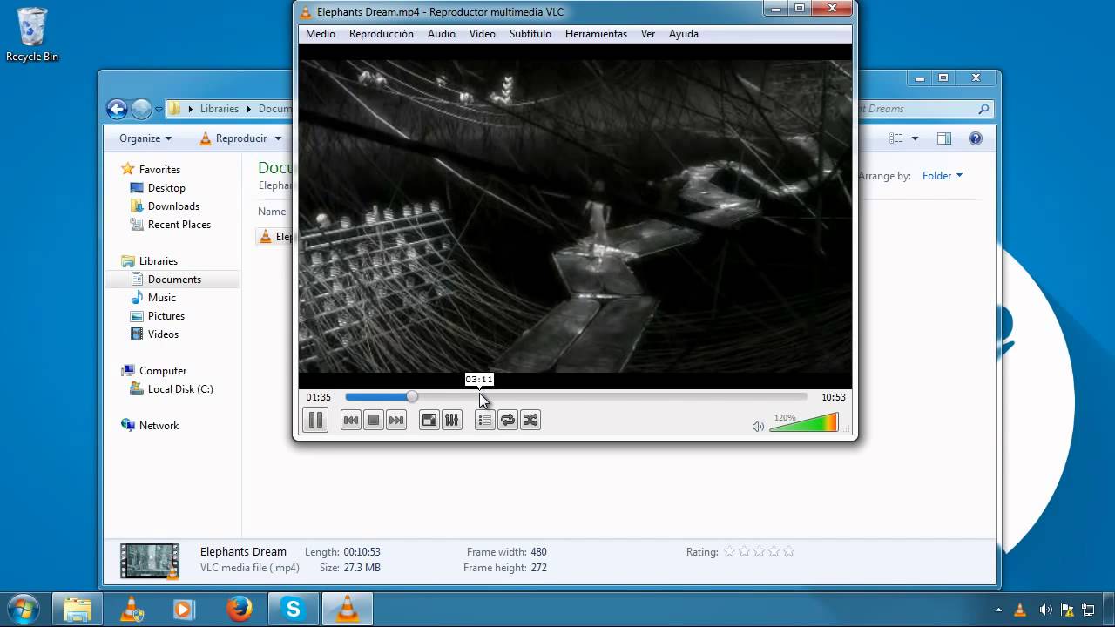Select Libraries in navigation pane
The width and height of the screenshot is (1115, 627).
[159, 261]
